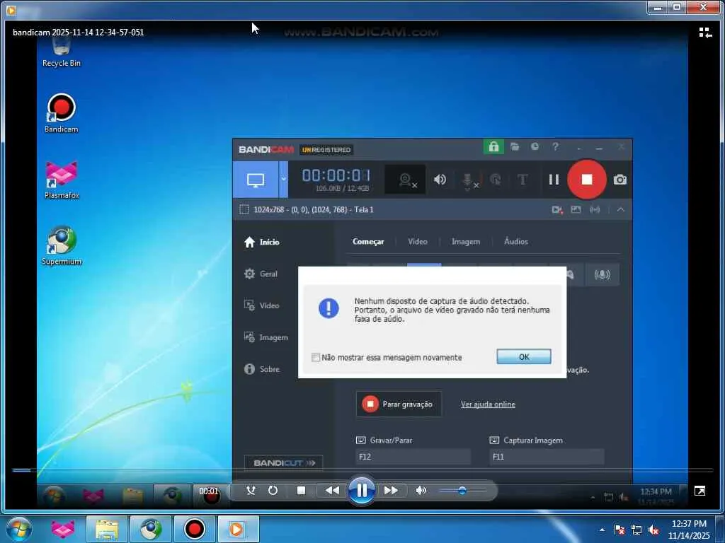Stop playback in Windows Media Player
Screen dimensions: 725x543
pos(301,491)
